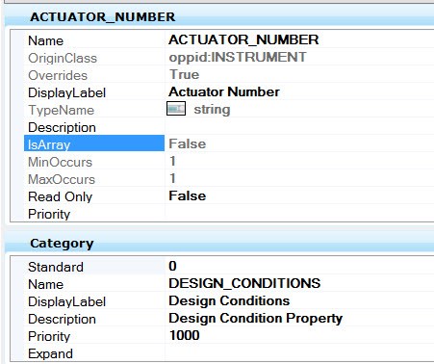Screen dimensions: 434x364
Task: Click the MinOccurs value 1
Action: 172,161
